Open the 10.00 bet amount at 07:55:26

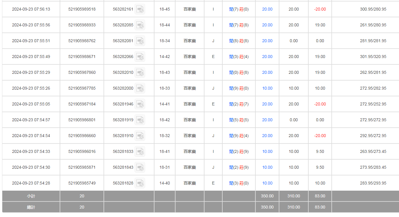click(267, 88)
